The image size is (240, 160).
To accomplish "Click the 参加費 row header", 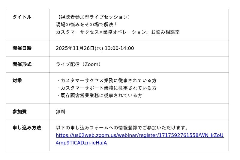I will (x=19, y=112).
